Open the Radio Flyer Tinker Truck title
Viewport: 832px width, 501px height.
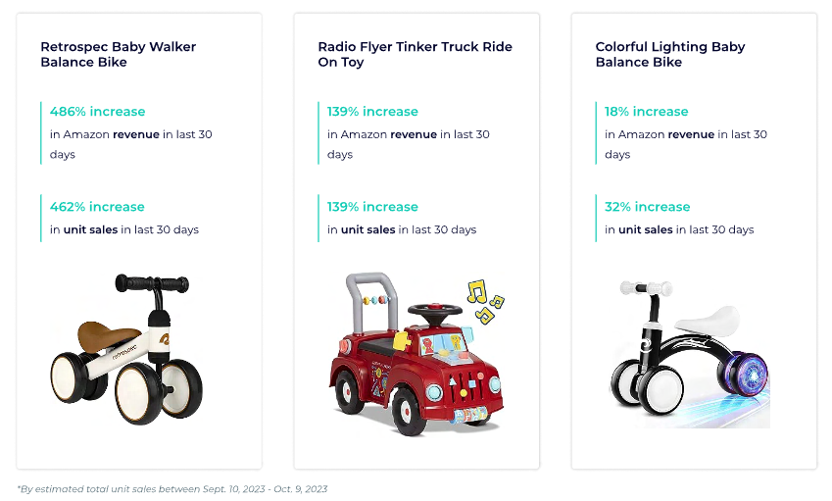415,54
